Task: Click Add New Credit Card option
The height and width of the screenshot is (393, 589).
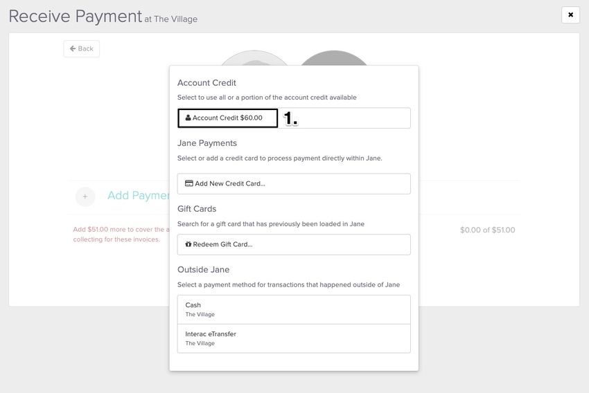Action: click(x=294, y=184)
